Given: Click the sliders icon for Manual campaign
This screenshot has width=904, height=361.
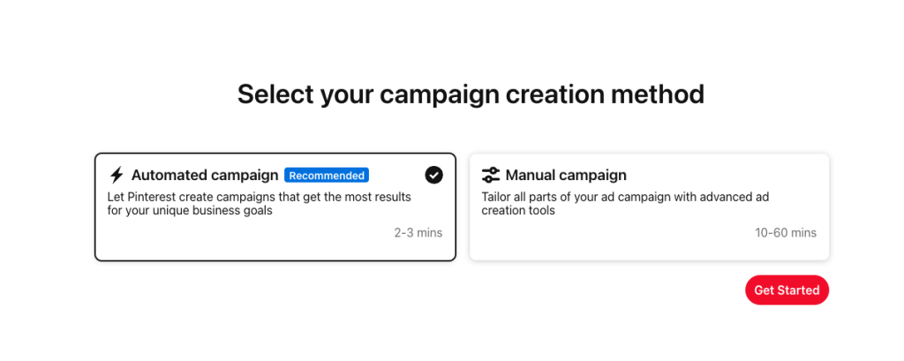Looking at the screenshot, I should (491, 175).
